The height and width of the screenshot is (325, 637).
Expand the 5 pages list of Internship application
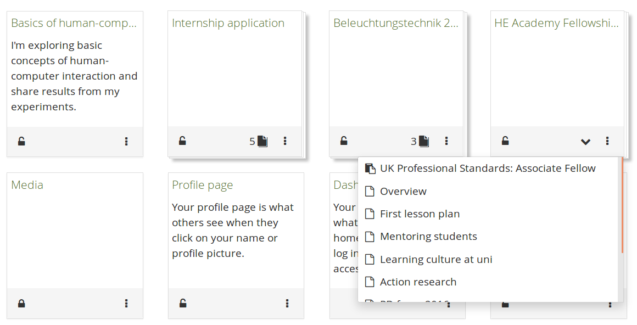click(258, 141)
